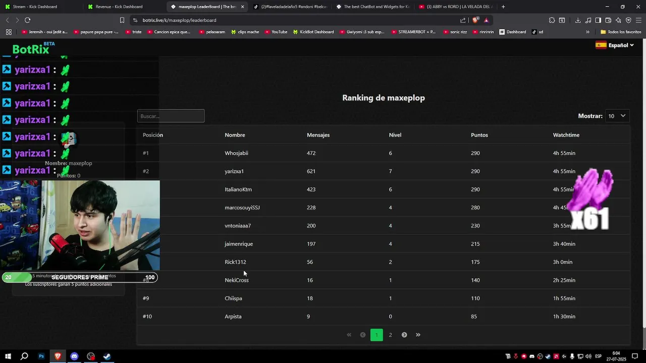This screenshot has height=363, width=646.
Task: Open Leo AI sparkle icon
Action: (618, 20)
